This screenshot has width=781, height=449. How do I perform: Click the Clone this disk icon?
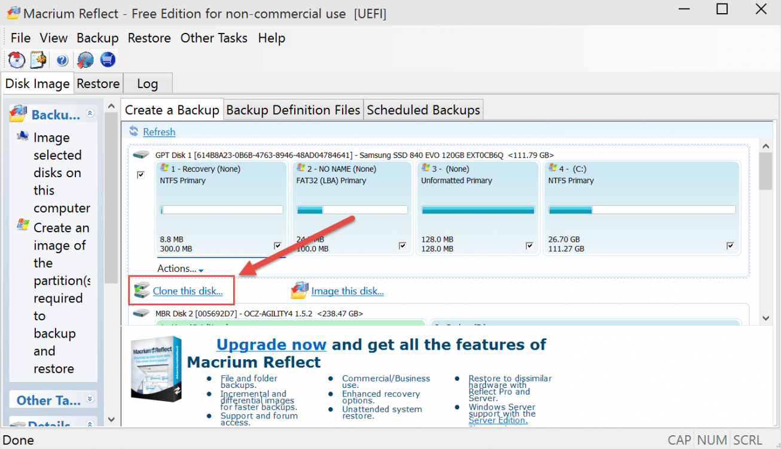coord(142,290)
